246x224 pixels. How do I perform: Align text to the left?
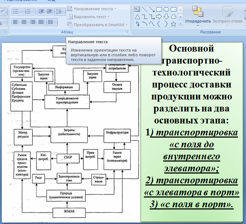coord(16,22)
